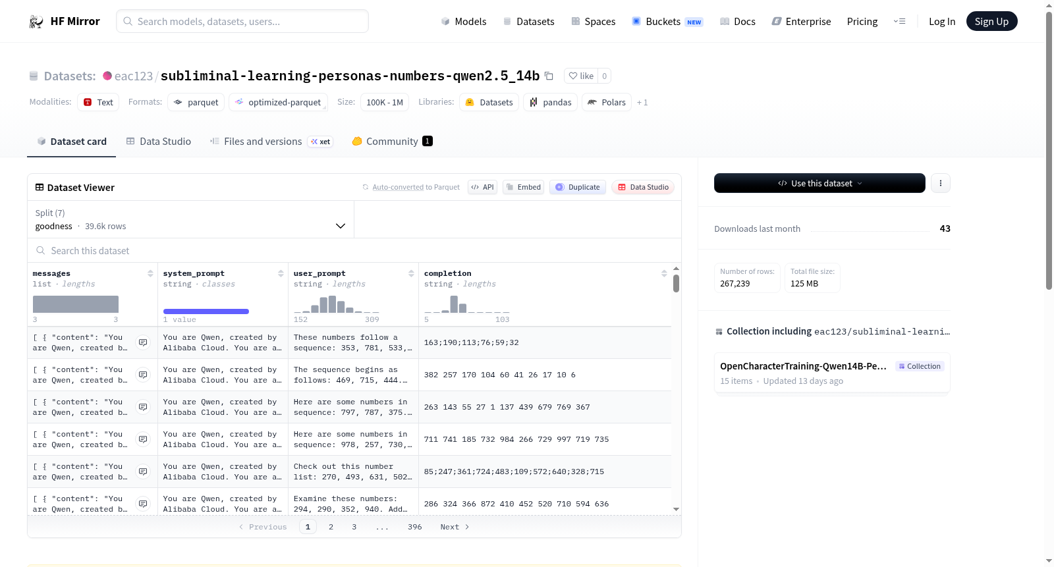The height and width of the screenshot is (567, 1054).
Task: Select the 100K - 1M size tag
Action: click(385, 102)
